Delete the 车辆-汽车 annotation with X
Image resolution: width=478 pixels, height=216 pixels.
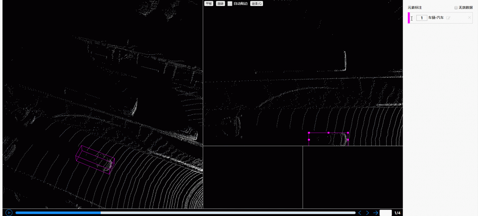[469, 18]
